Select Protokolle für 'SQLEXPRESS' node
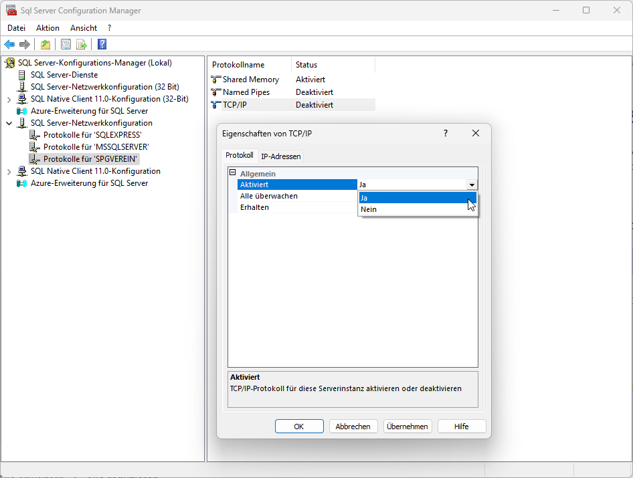 click(92, 135)
